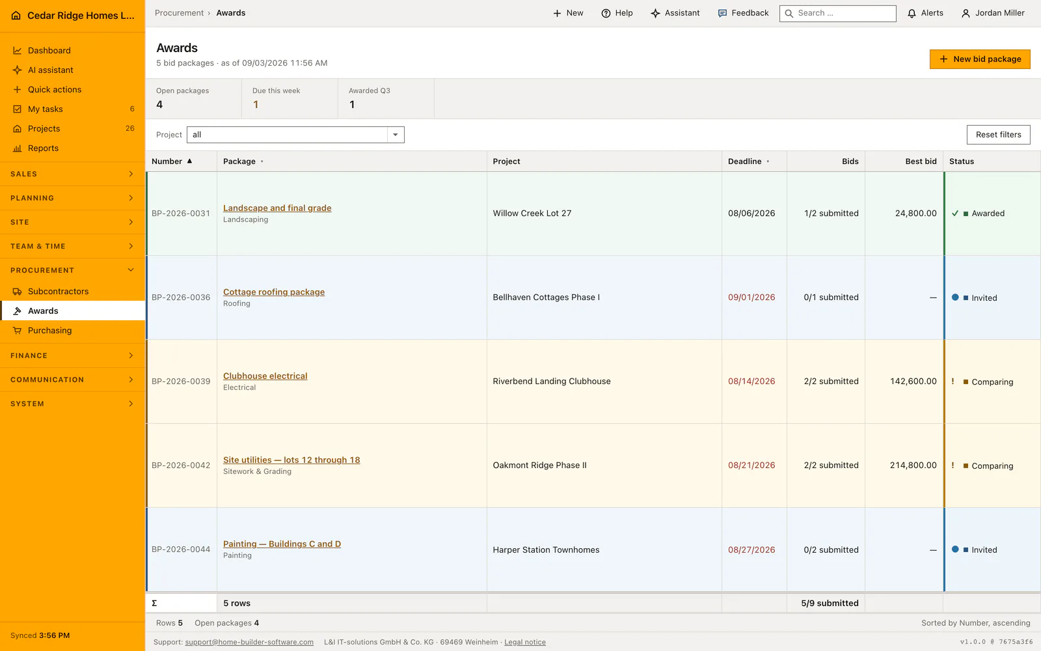
Task: Open the Package column filter arrow
Action: tap(262, 161)
